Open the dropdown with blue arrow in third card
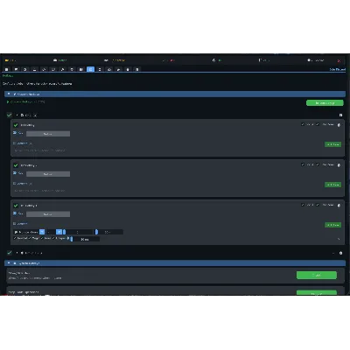This screenshot has height=350, width=350. [29, 232]
